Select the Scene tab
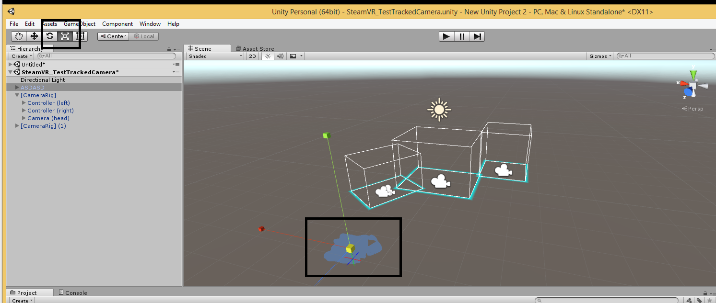Image resolution: width=716 pixels, height=303 pixels. point(207,48)
